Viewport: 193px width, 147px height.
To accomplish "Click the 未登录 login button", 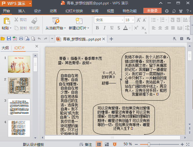I will [x=152, y=11].
